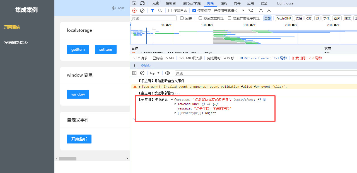
Task: Switch to the 性能 tab
Action: (224, 3)
